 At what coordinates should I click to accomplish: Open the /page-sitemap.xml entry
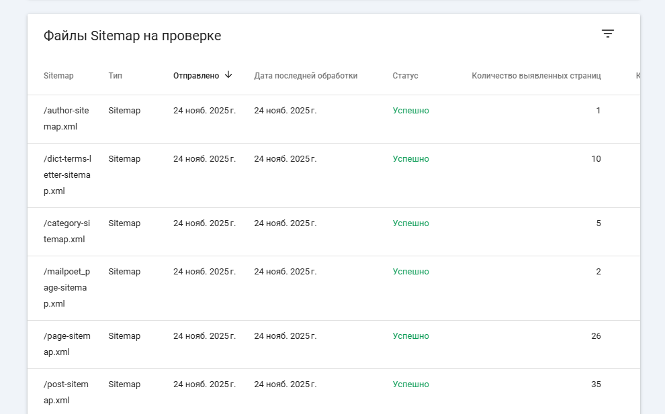tap(66, 344)
